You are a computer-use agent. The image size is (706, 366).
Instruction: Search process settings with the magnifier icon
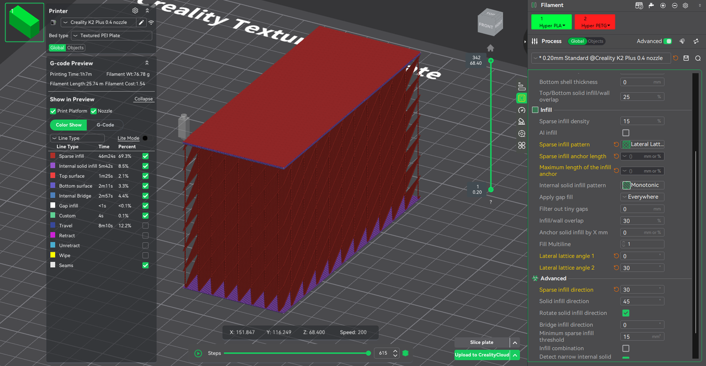click(698, 58)
